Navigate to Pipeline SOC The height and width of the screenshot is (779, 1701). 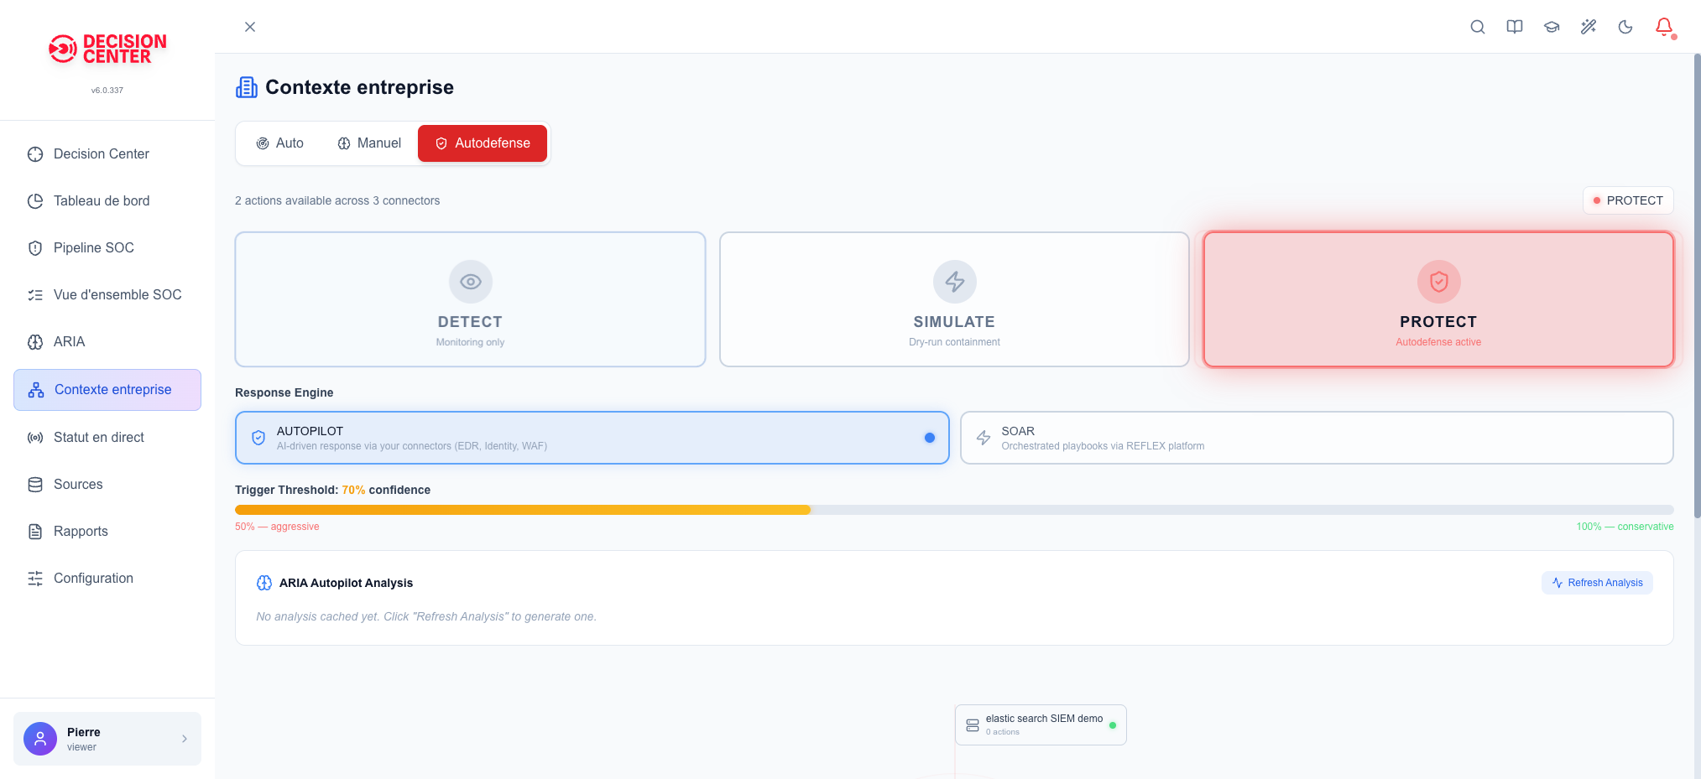click(107, 248)
